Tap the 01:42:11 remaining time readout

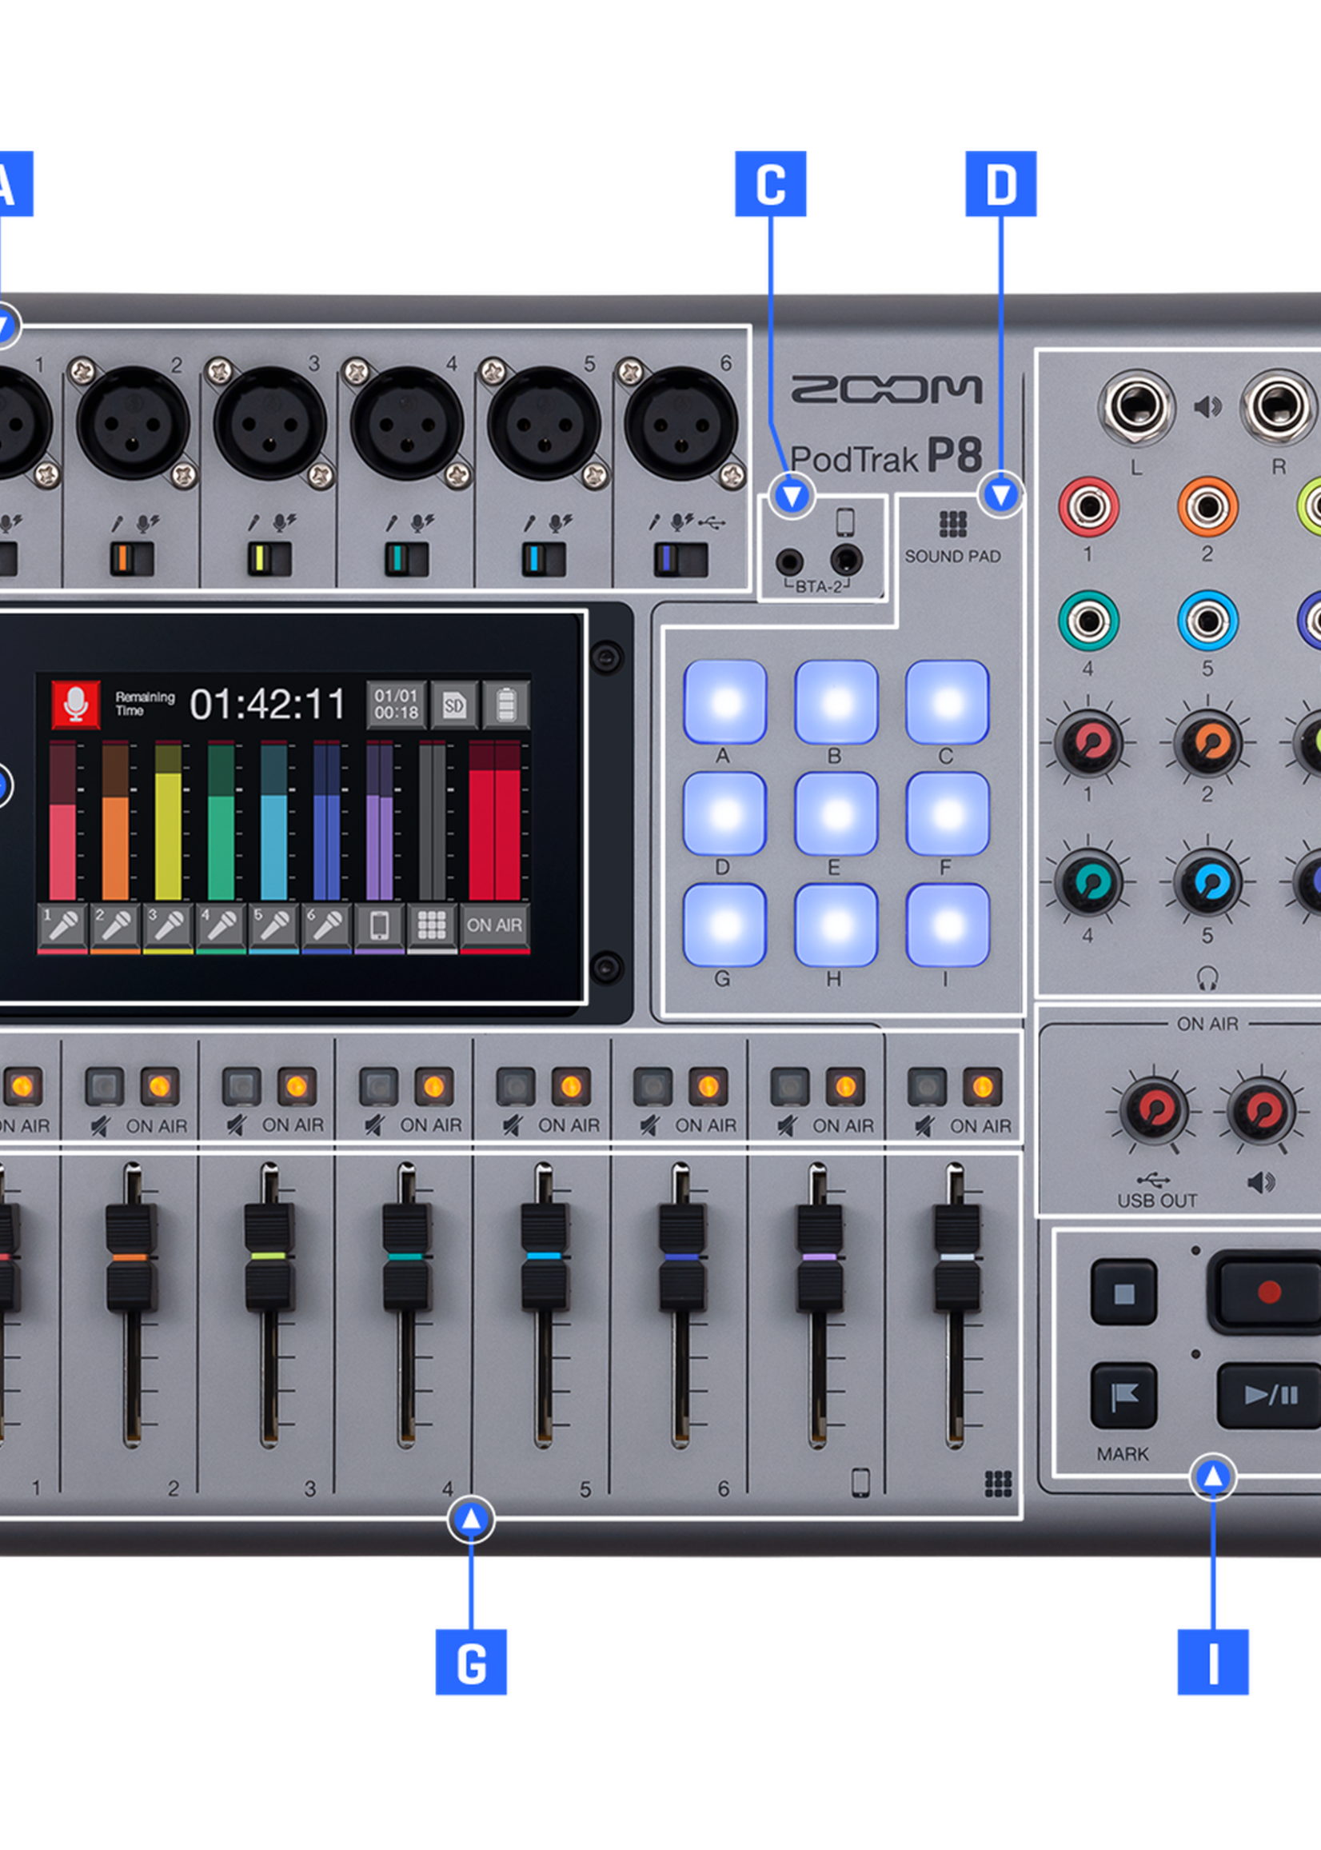[x=268, y=705]
